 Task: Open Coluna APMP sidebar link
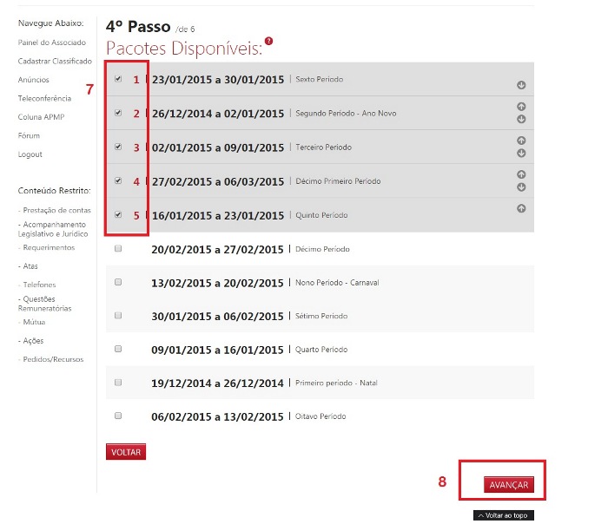pos(41,117)
